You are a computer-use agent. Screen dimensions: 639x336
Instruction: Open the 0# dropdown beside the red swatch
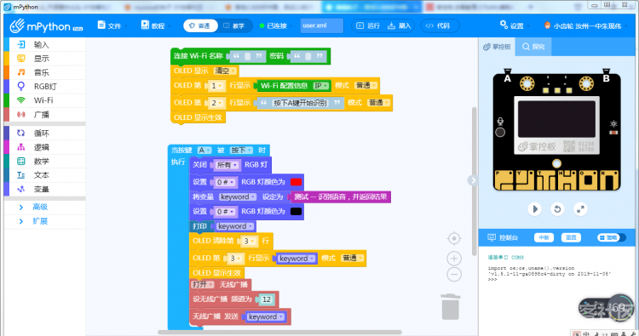pos(225,182)
